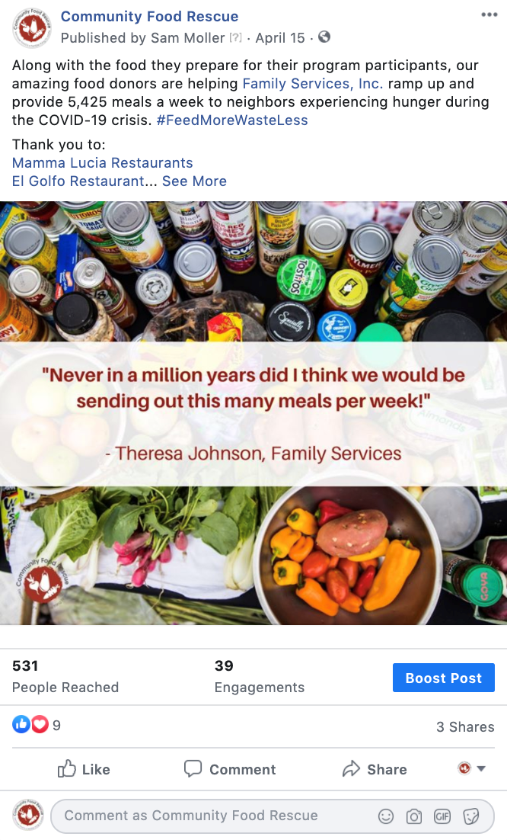Open the Family Services, Inc. link
The image size is (507, 840).
(313, 84)
